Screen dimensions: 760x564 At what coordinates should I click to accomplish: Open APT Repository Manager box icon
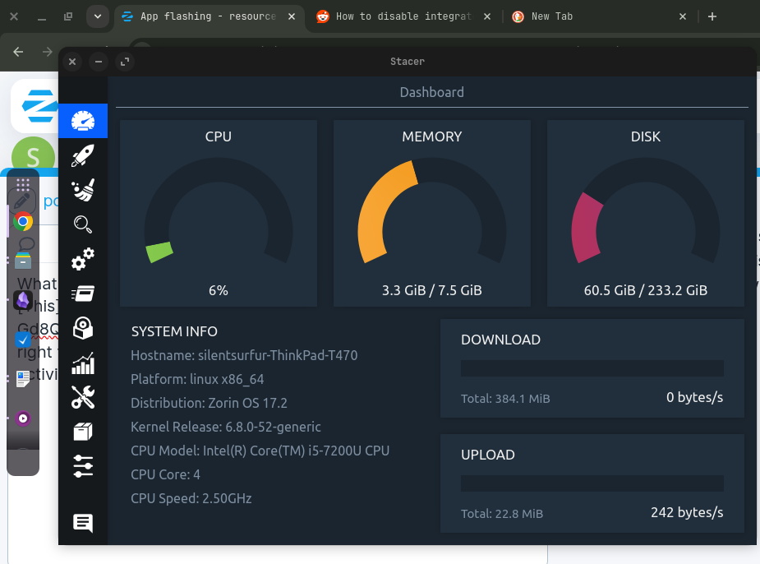coord(83,432)
